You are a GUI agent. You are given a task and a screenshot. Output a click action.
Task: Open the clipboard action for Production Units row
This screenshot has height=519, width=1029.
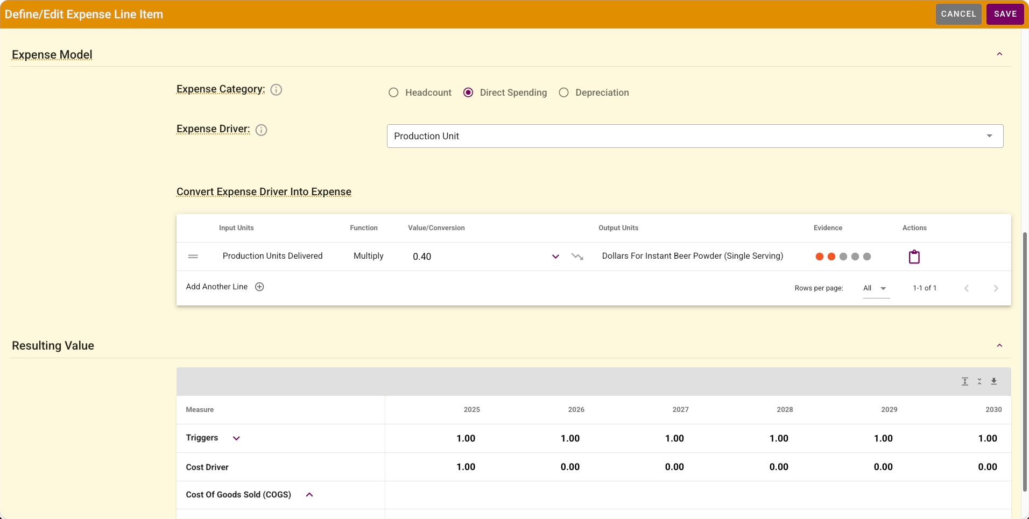click(914, 257)
